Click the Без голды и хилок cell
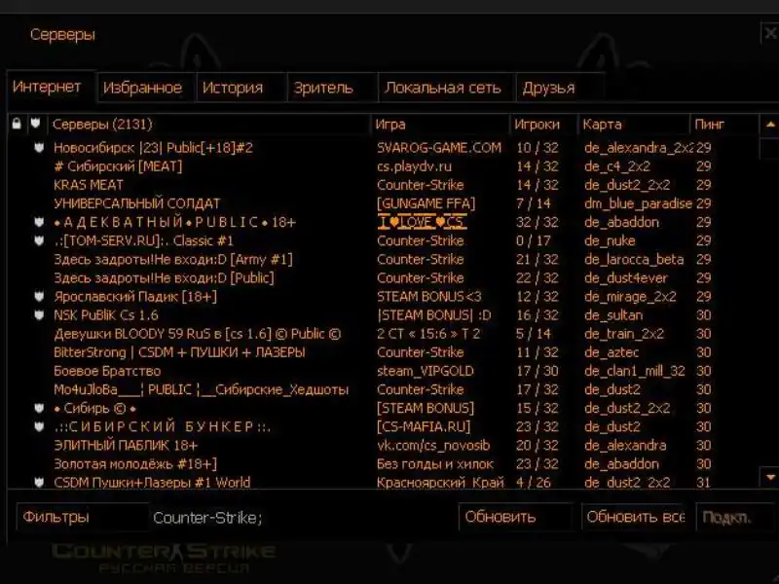Screen dimensions: 779x584 click(x=435, y=464)
